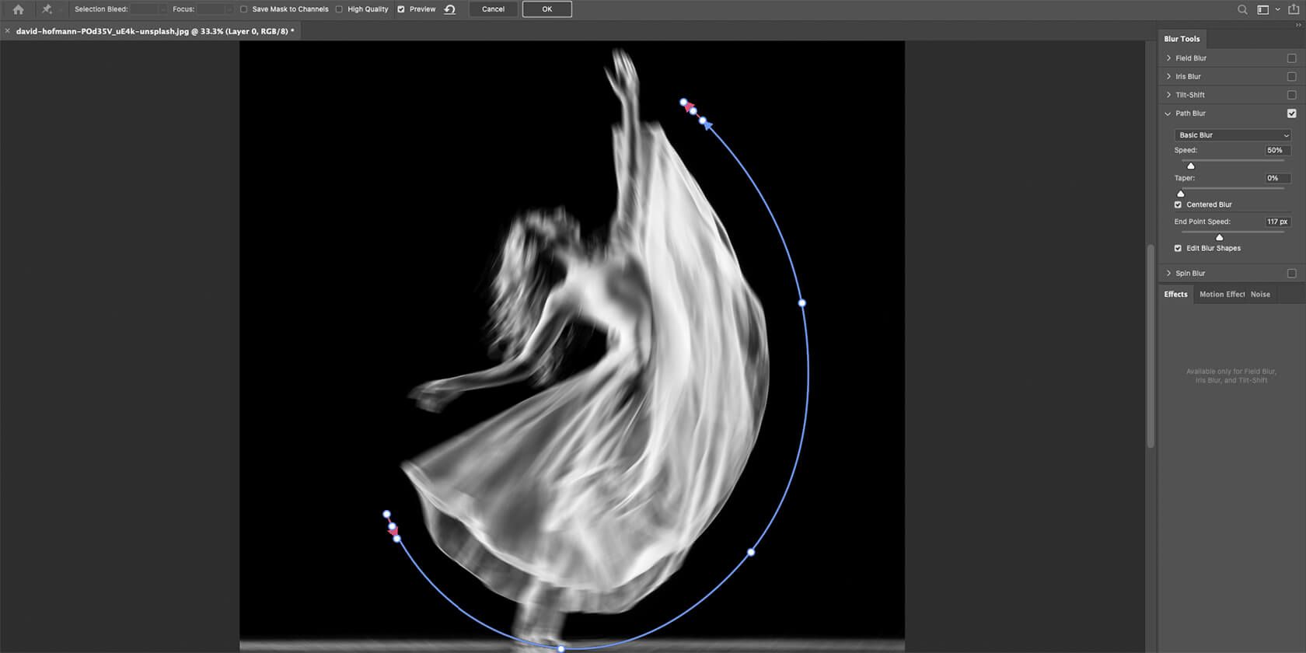Click the Cancel button
This screenshot has width=1306, height=653.
click(x=493, y=9)
